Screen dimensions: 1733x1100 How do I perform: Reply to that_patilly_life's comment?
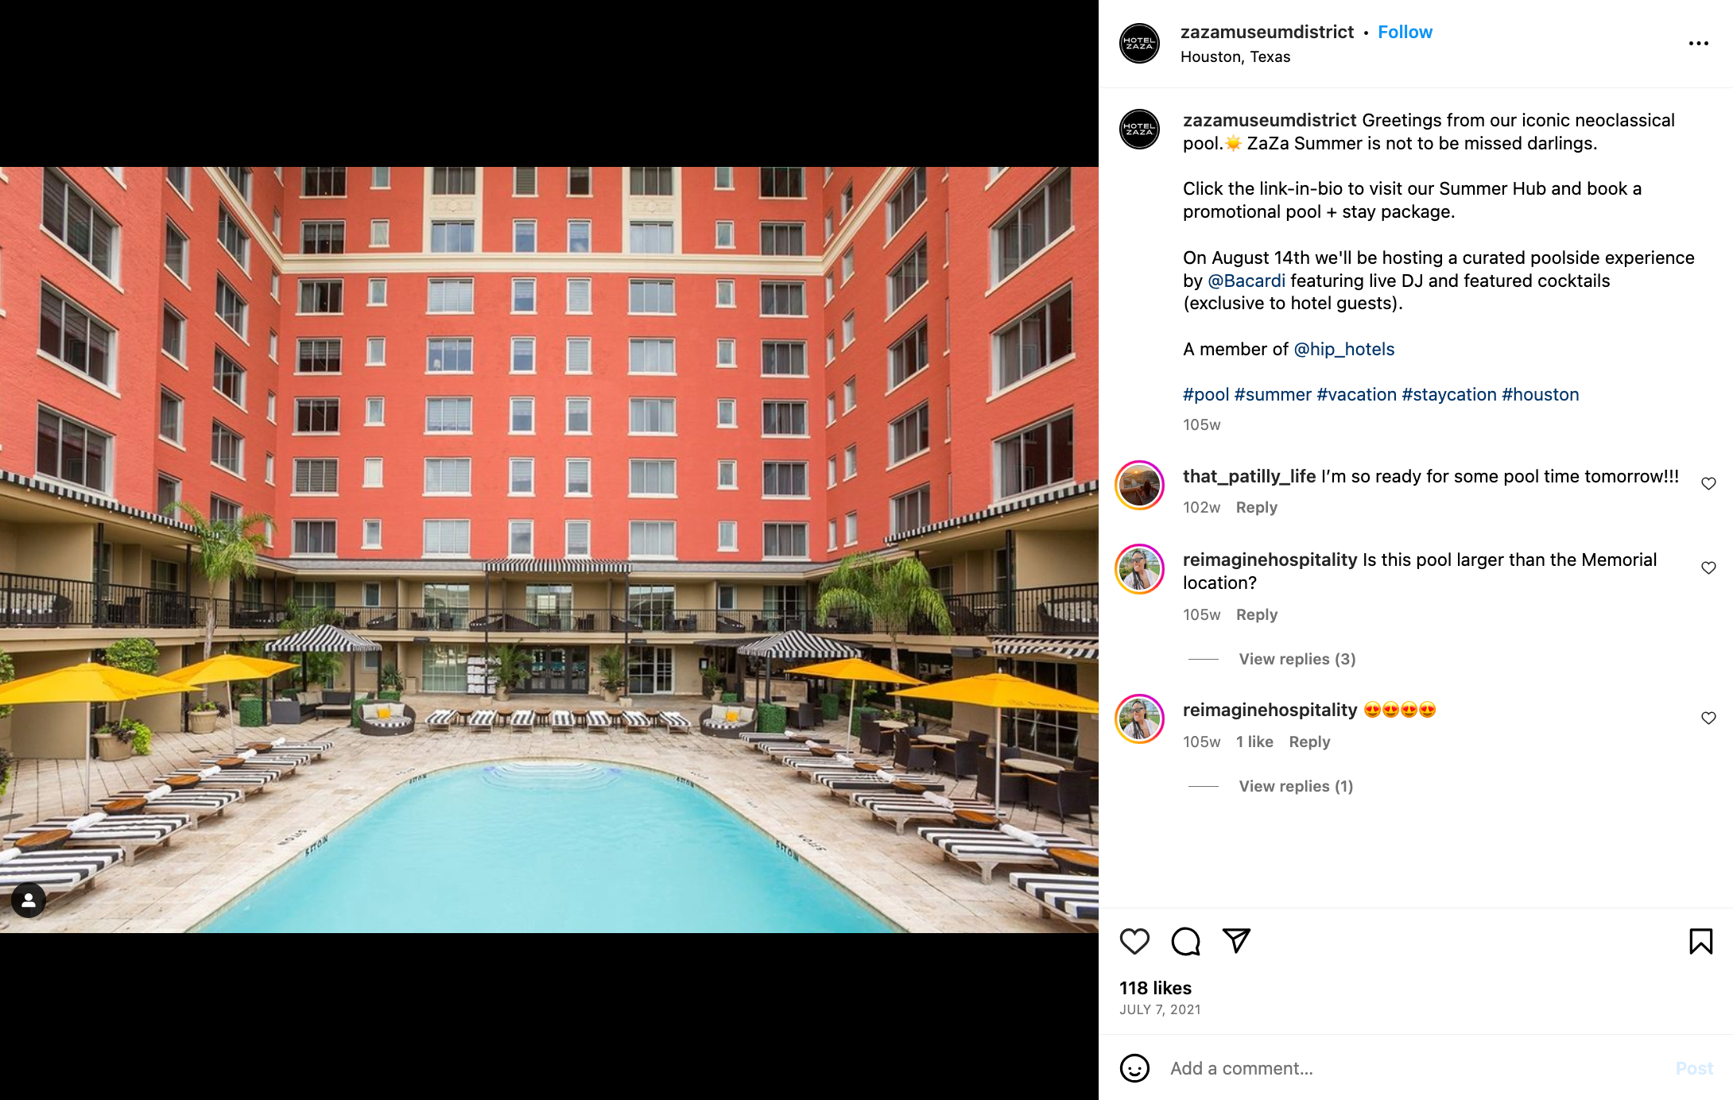(x=1257, y=507)
